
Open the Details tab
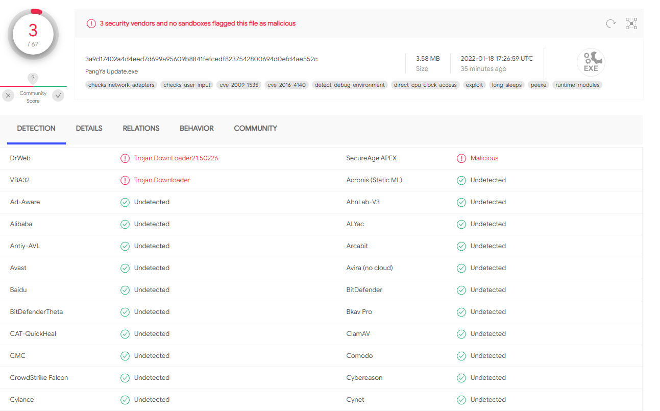point(89,129)
